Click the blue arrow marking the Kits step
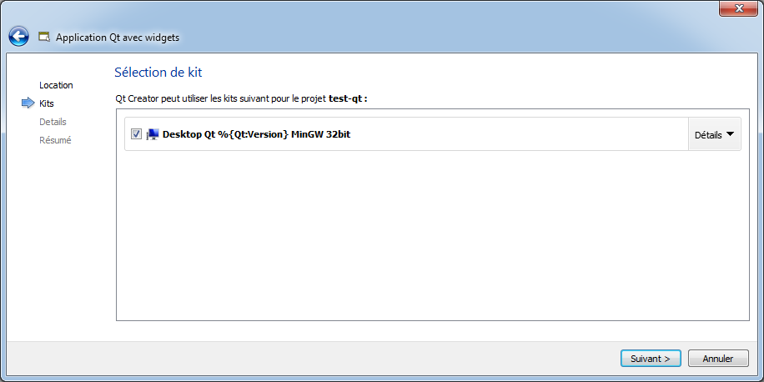 [28, 103]
